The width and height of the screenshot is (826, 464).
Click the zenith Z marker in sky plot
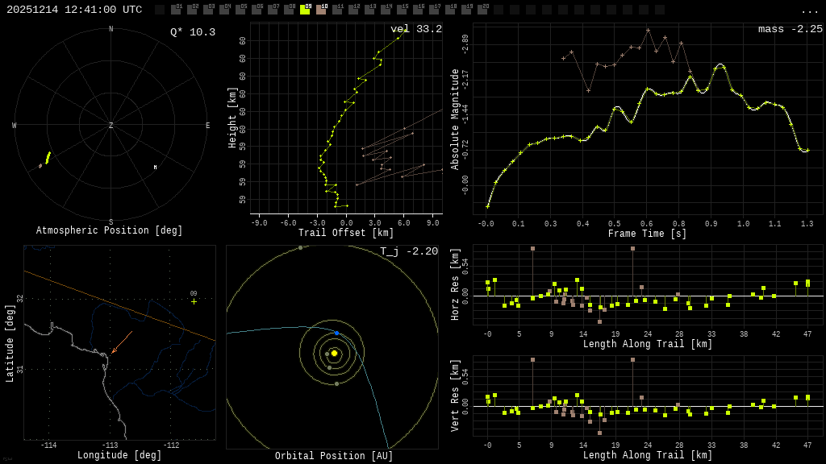click(x=111, y=126)
